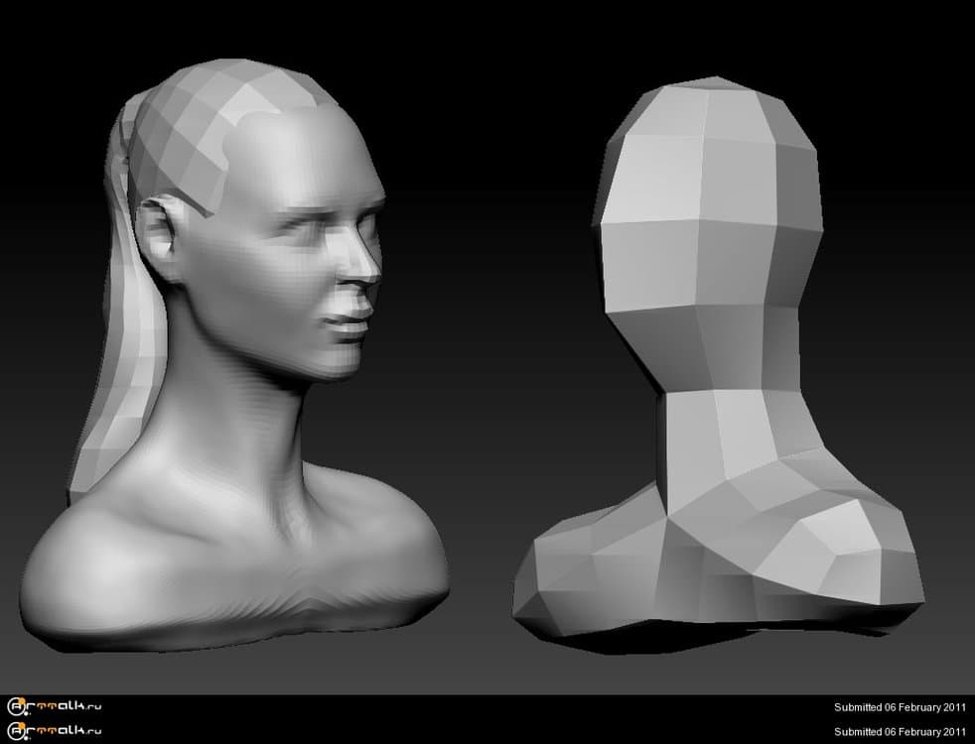Image resolution: width=975 pixels, height=744 pixels.
Task: Click the sculpted woman's ear
Action: click(x=159, y=235)
